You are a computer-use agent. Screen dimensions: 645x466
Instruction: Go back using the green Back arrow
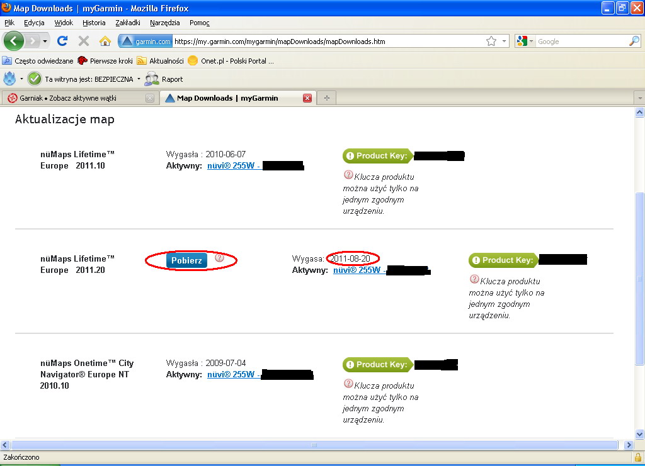[14, 41]
